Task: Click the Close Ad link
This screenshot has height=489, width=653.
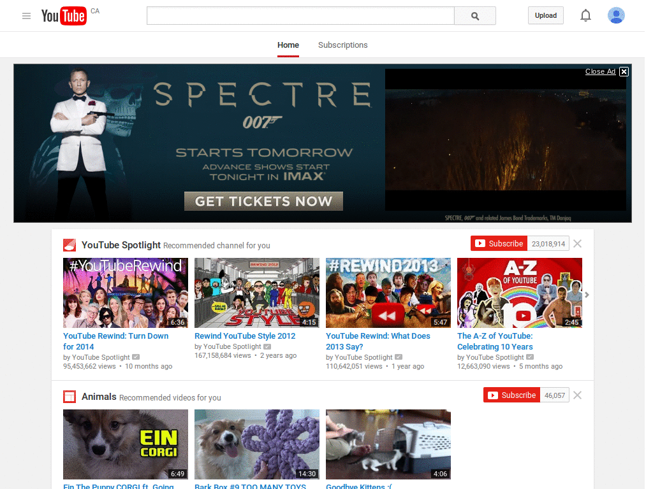Action: click(600, 71)
